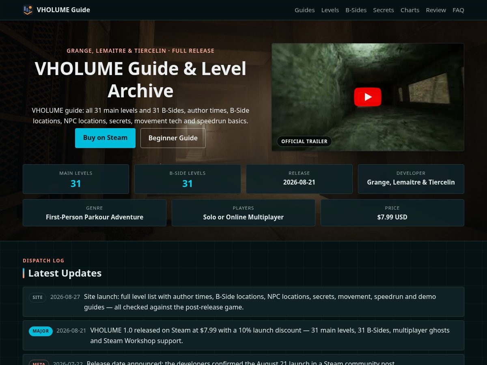Open the Charts page

coord(410,10)
